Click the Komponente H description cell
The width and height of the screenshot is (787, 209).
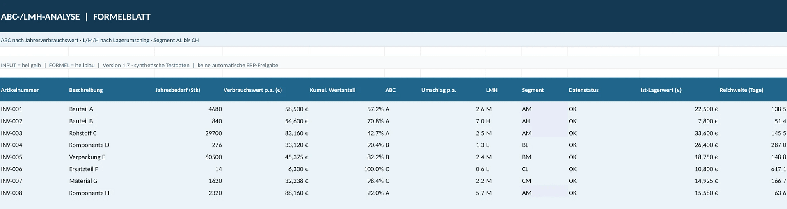111,193
